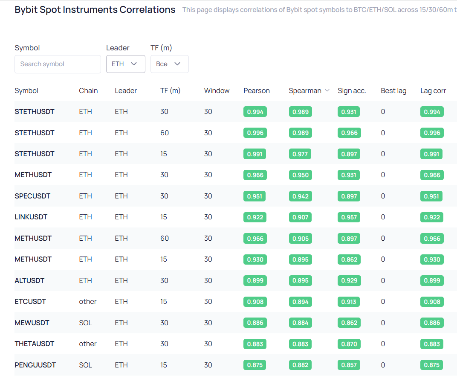Image resolution: width=457 pixels, height=376 pixels.
Task: Sort by the Pearson column header
Action: tap(256, 90)
